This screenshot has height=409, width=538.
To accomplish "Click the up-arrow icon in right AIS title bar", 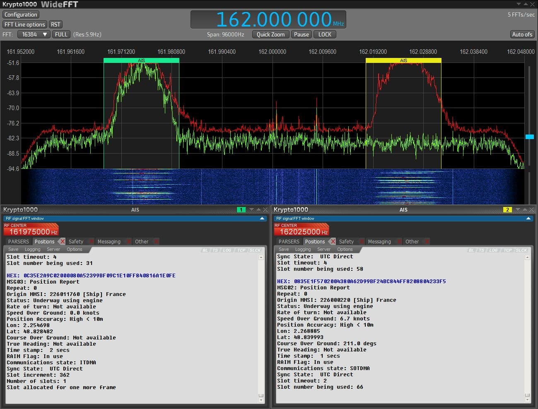I will (525, 209).
